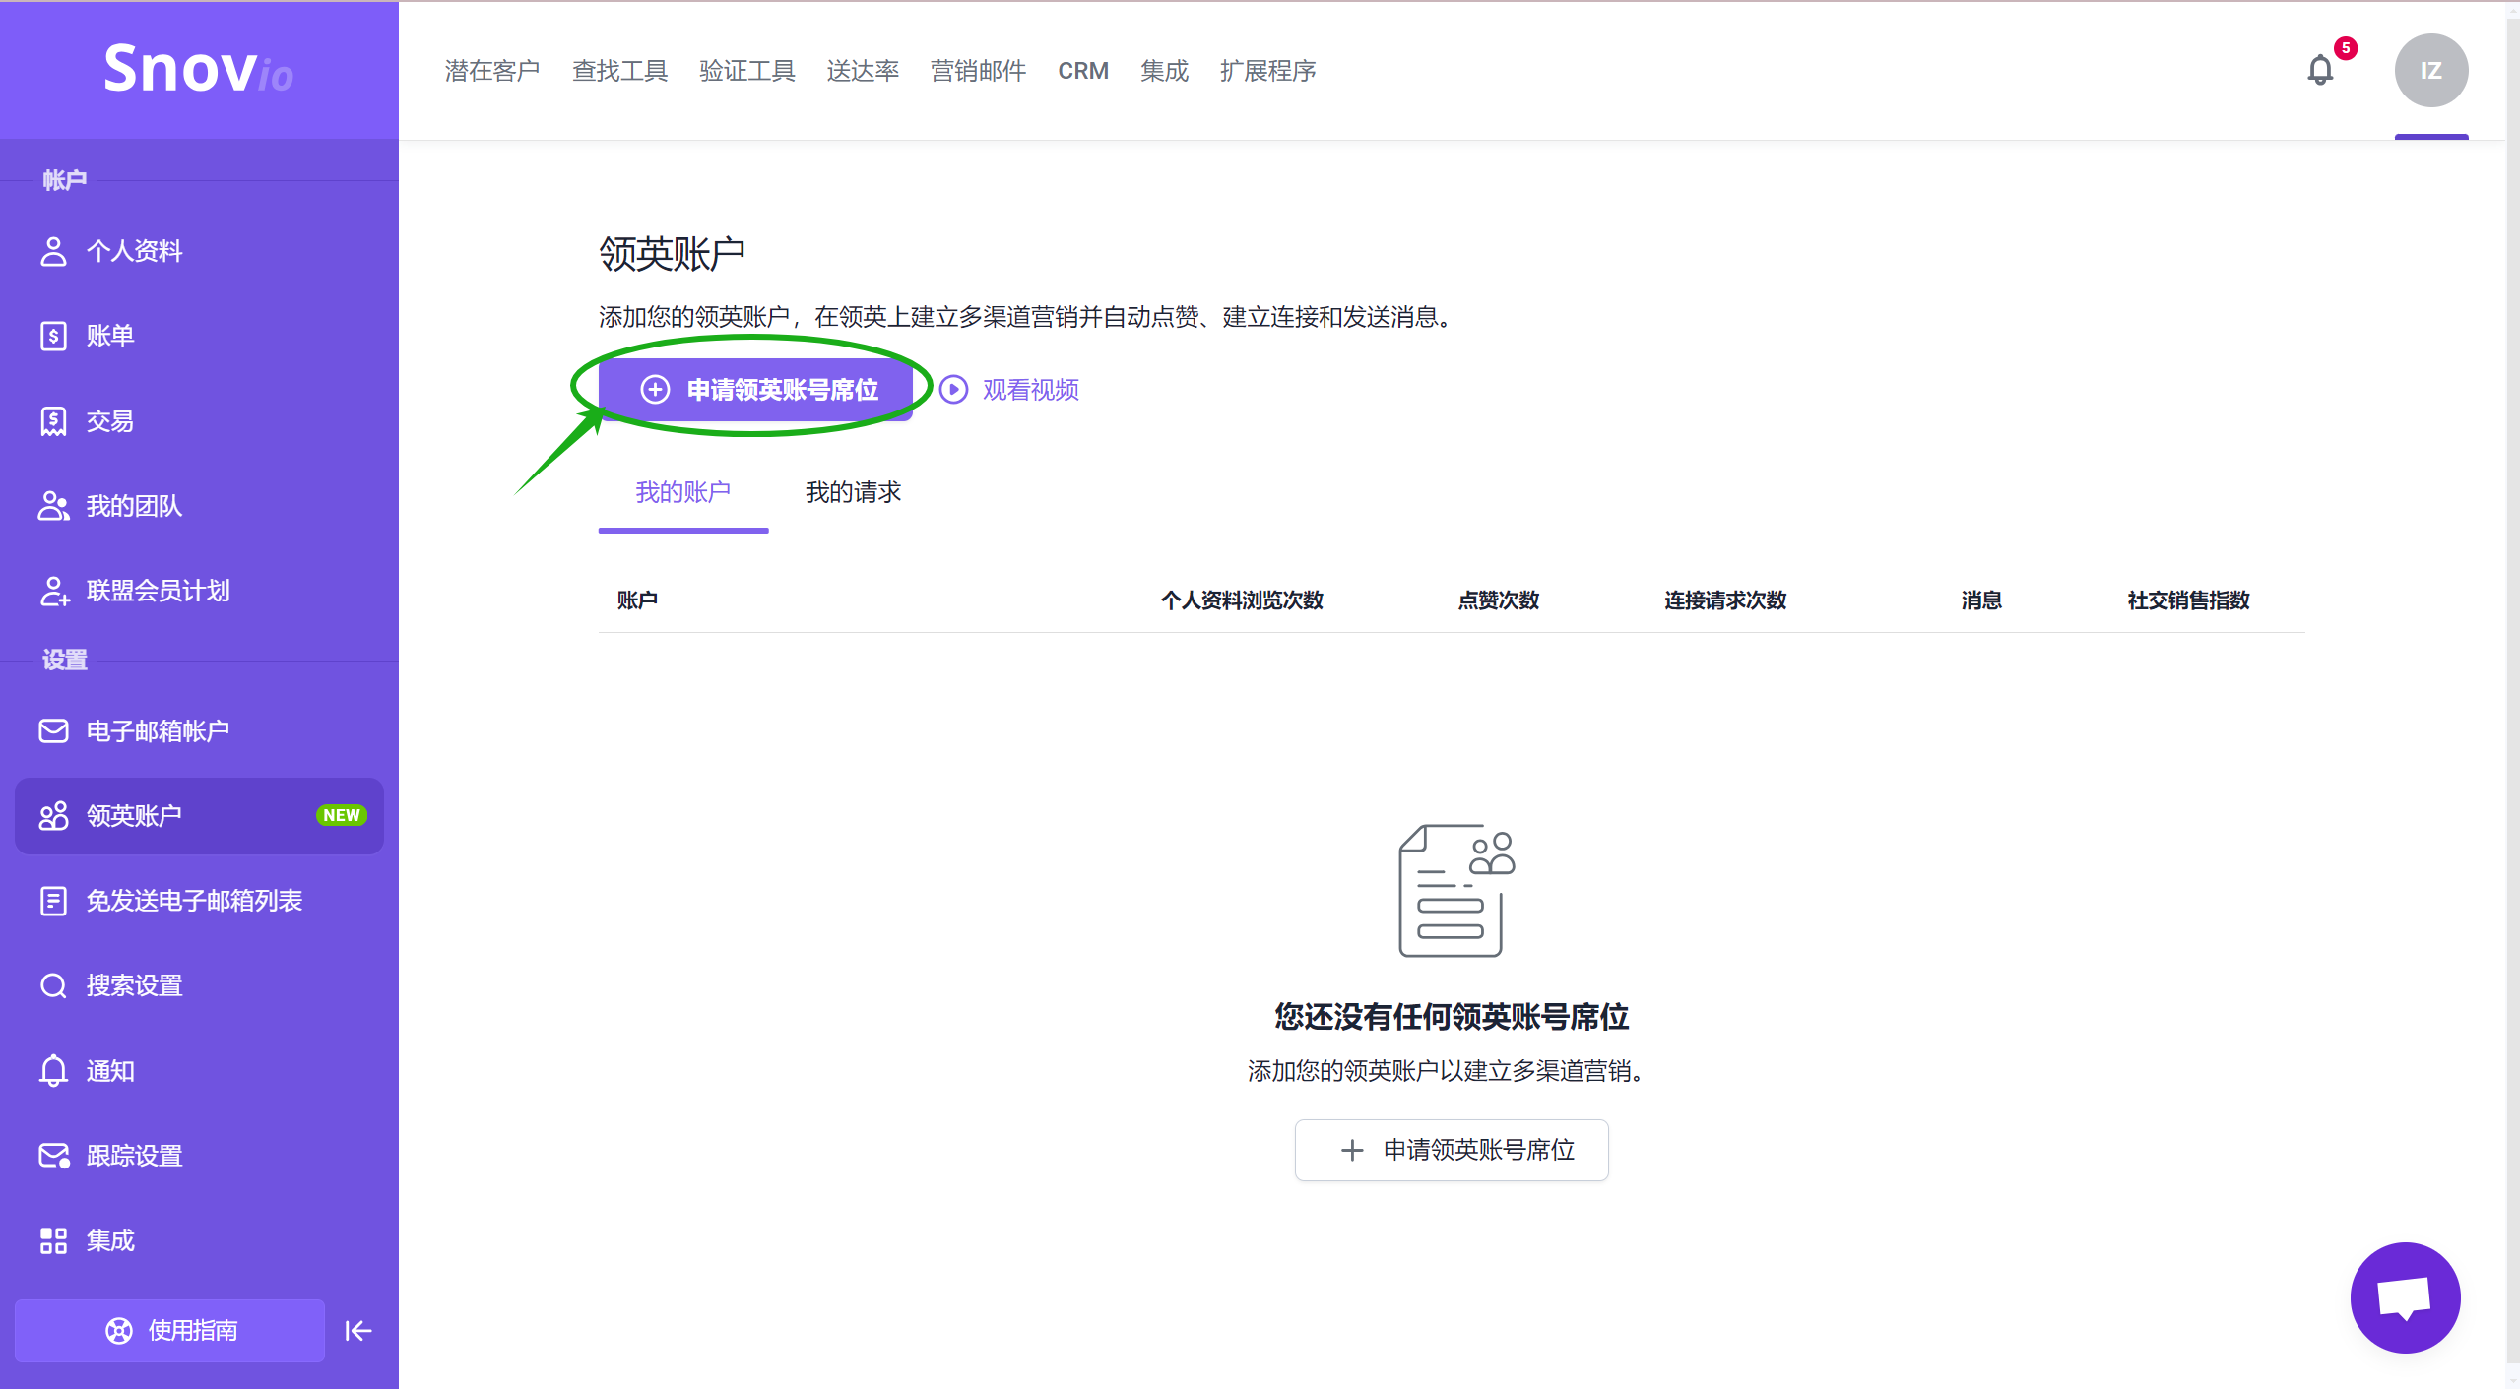Open 营销邮件 menu
Viewport: 2520px width, 1389px height.
(x=978, y=71)
